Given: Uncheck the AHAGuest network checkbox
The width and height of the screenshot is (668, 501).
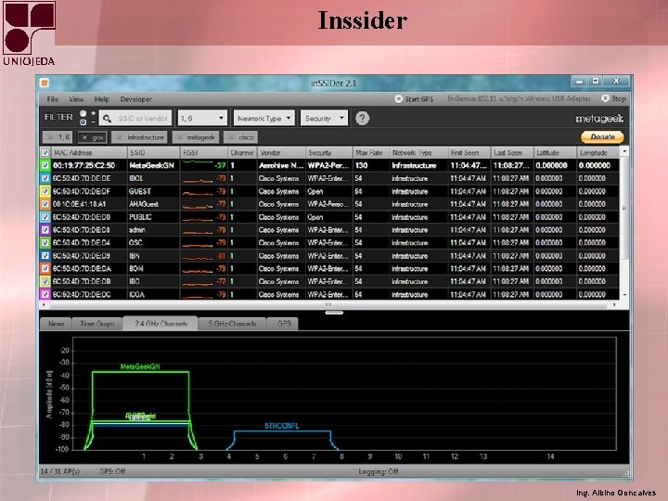Looking at the screenshot, I should point(45,204).
